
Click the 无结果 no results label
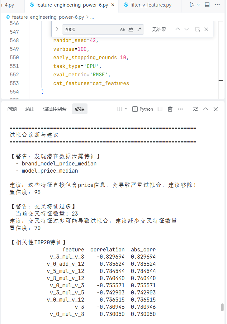159,29
